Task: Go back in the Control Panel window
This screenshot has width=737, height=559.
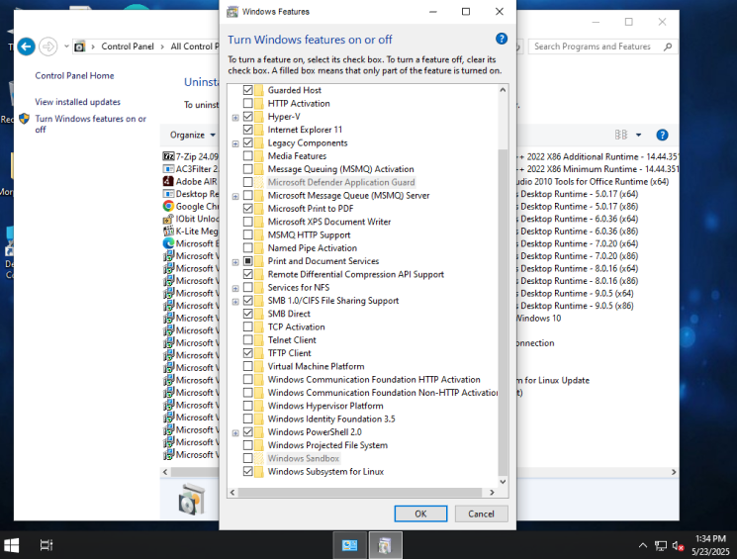Action: click(27, 47)
